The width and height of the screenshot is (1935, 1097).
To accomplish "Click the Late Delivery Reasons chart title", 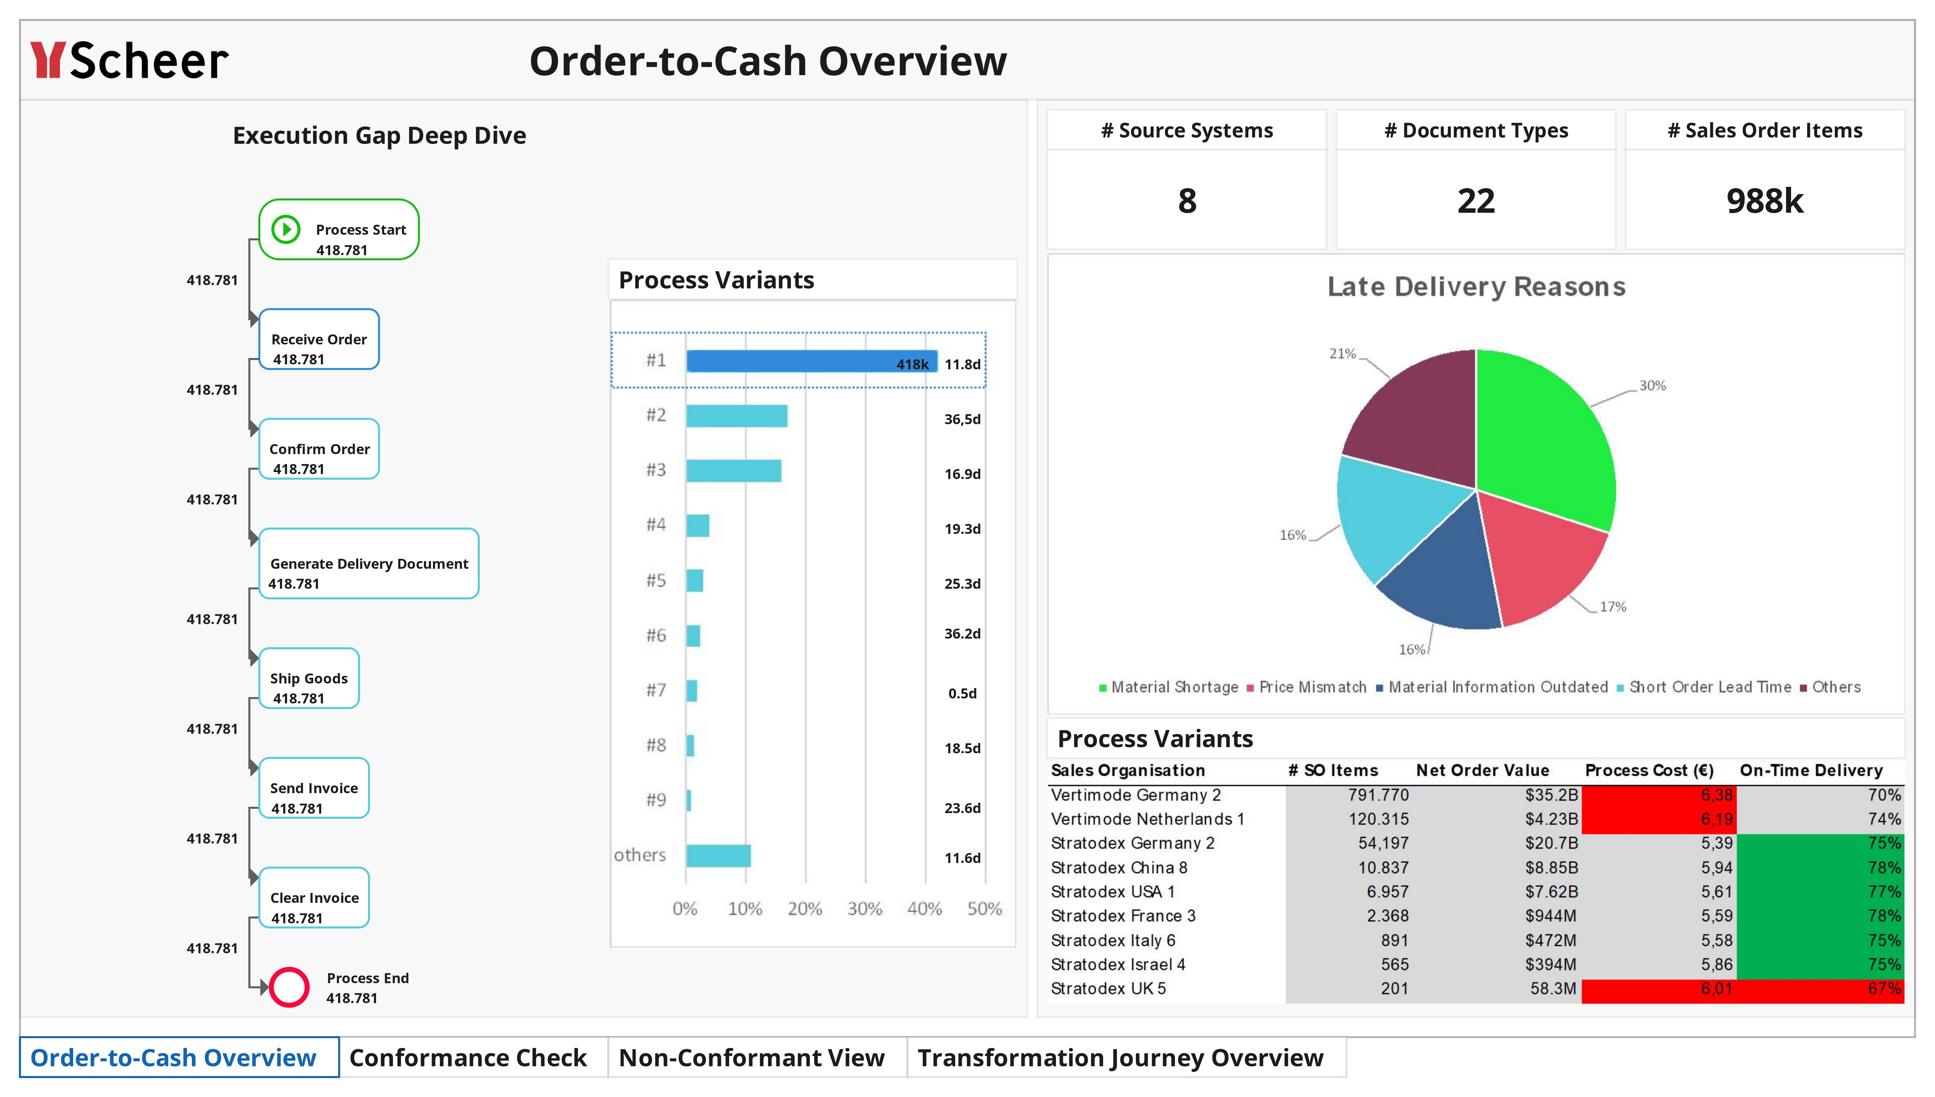I will [x=1476, y=287].
